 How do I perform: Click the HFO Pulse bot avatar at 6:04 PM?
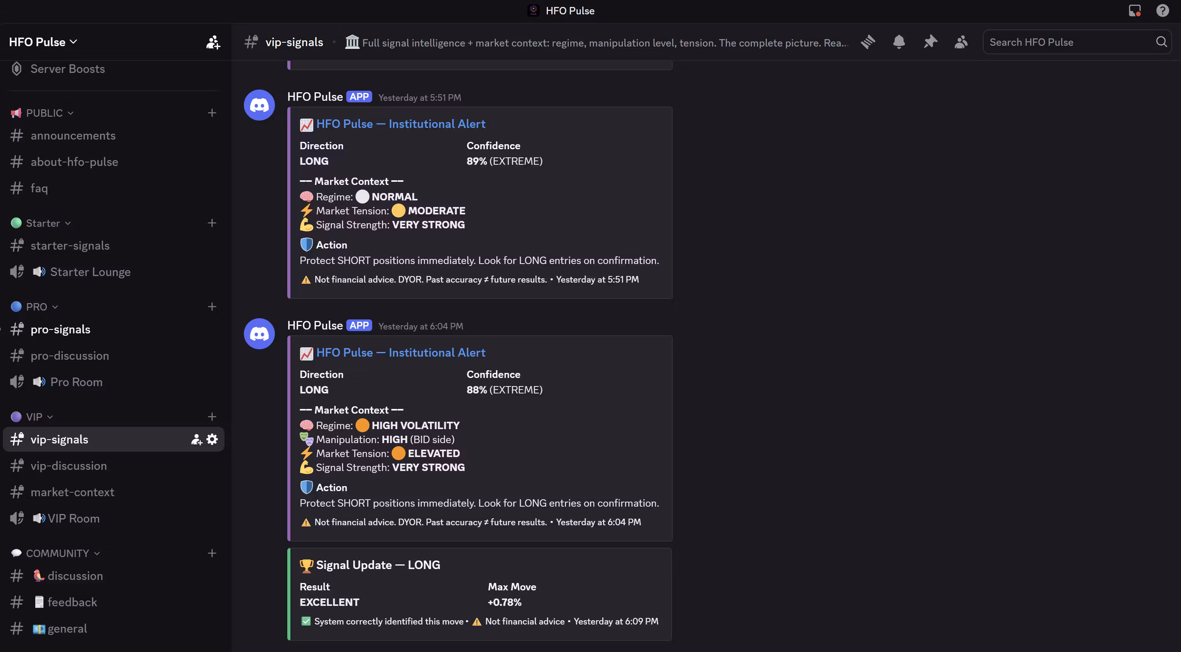click(x=259, y=334)
